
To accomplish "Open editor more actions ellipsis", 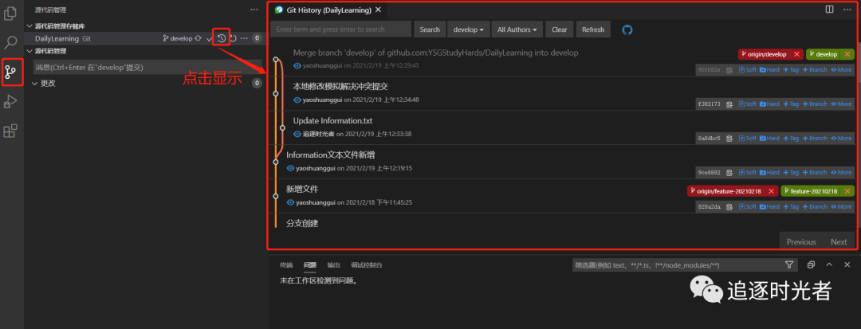I will tap(847, 10).
